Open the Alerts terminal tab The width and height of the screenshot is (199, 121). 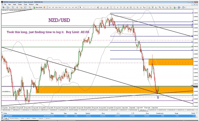point(28,118)
